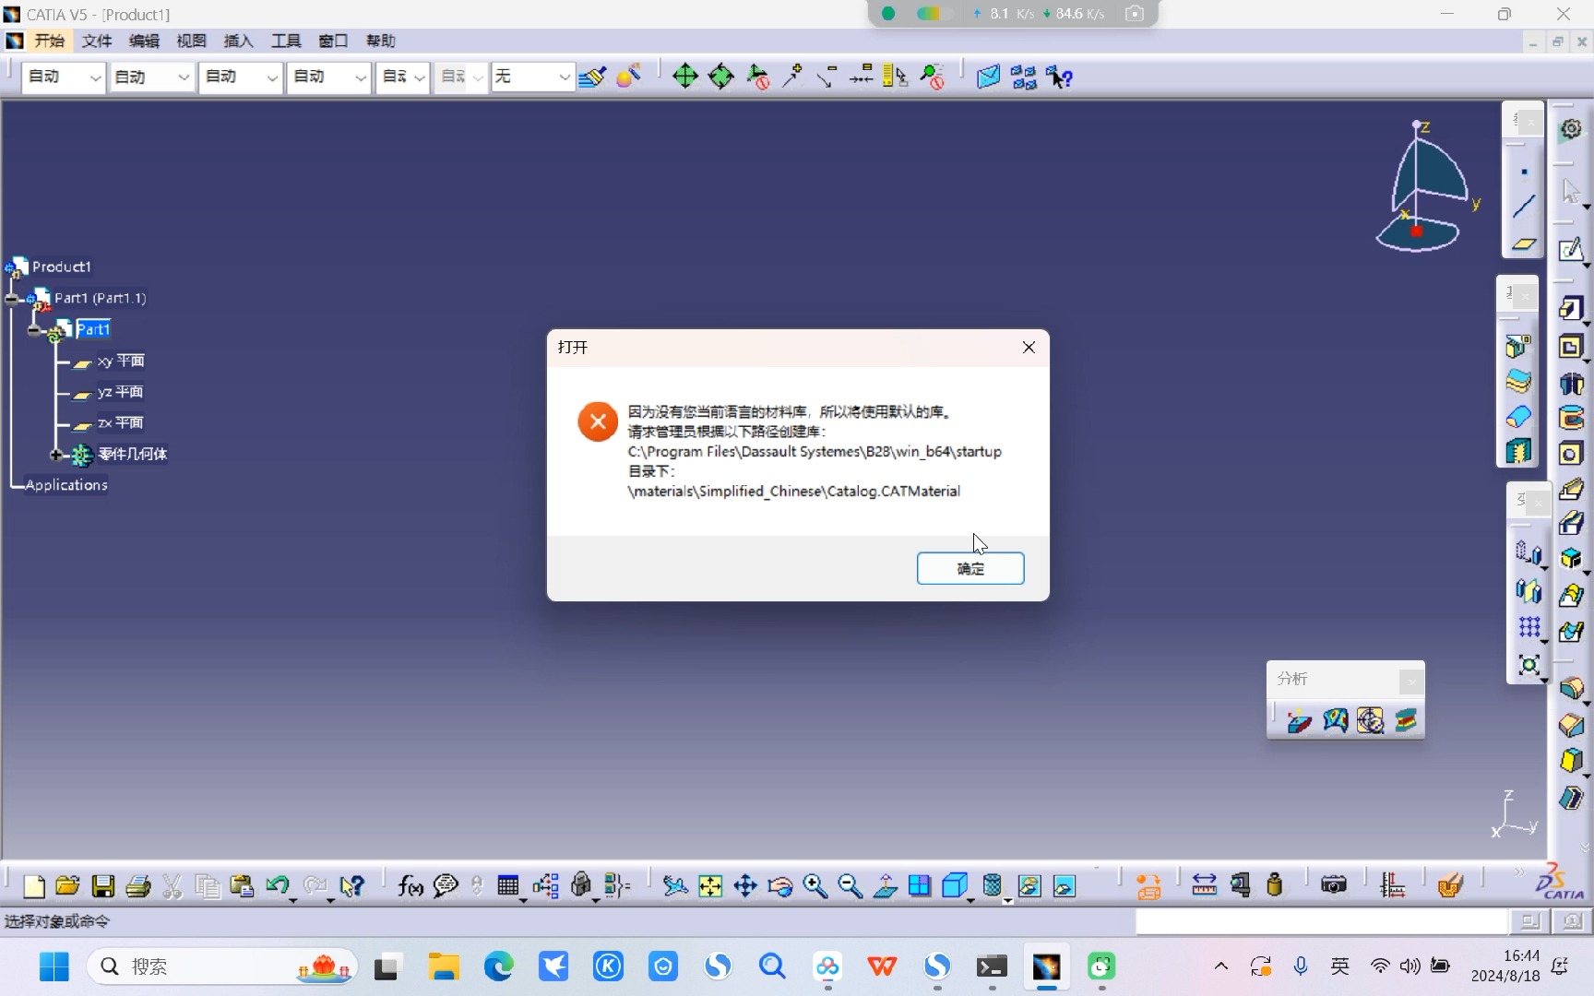Select the Line tool on the right toolbar
The image size is (1594, 996).
1524,207
